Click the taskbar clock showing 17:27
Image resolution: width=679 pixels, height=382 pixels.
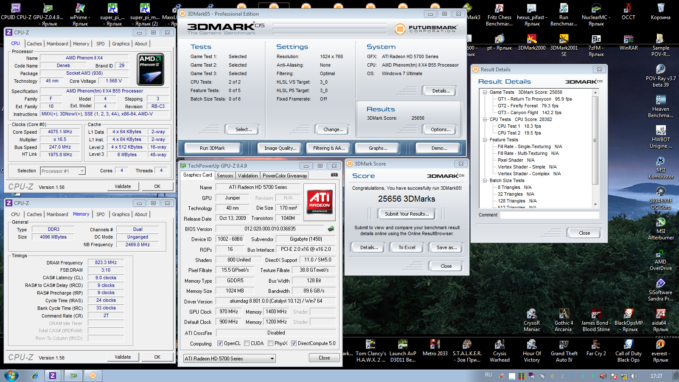657,376
